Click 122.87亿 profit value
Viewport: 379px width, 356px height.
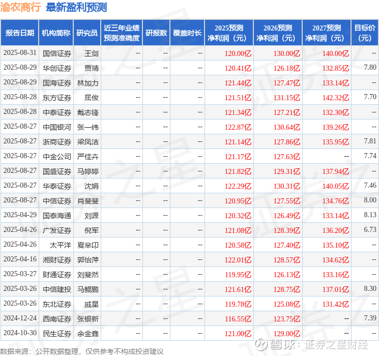coord(238,127)
